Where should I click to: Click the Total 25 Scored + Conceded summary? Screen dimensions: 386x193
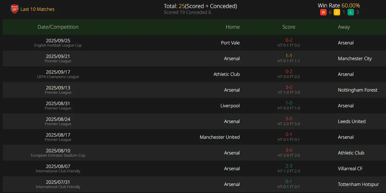click(200, 6)
